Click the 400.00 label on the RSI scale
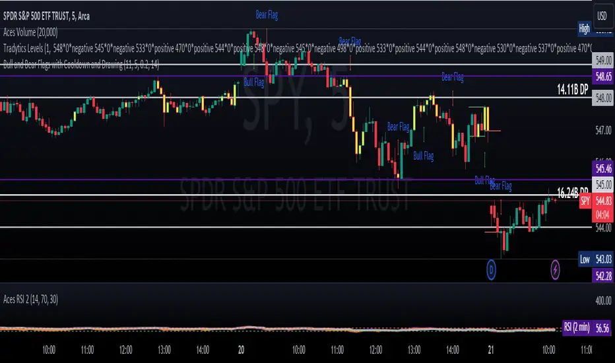The width and height of the screenshot is (615, 363). coord(603,300)
